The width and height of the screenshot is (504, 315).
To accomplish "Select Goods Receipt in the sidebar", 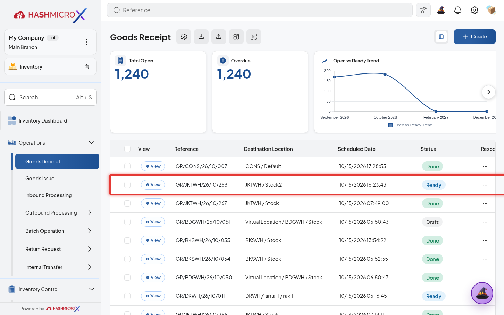I will point(57,161).
